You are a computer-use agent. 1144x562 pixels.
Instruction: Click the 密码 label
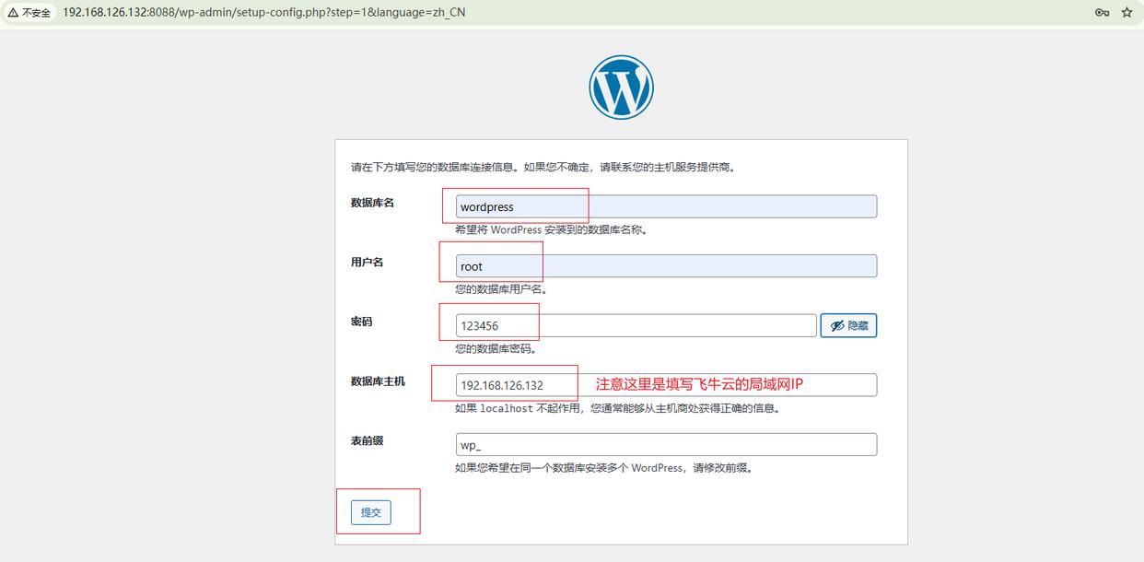[361, 322]
